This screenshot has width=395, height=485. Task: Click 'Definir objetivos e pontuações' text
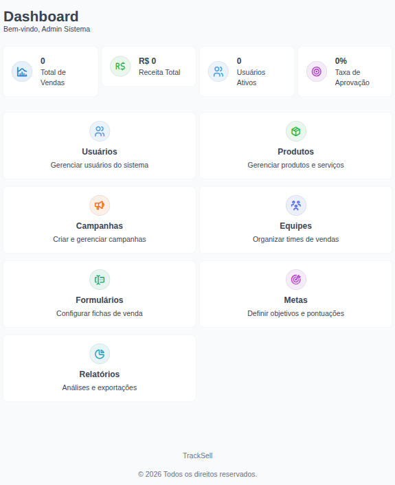tap(295, 313)
